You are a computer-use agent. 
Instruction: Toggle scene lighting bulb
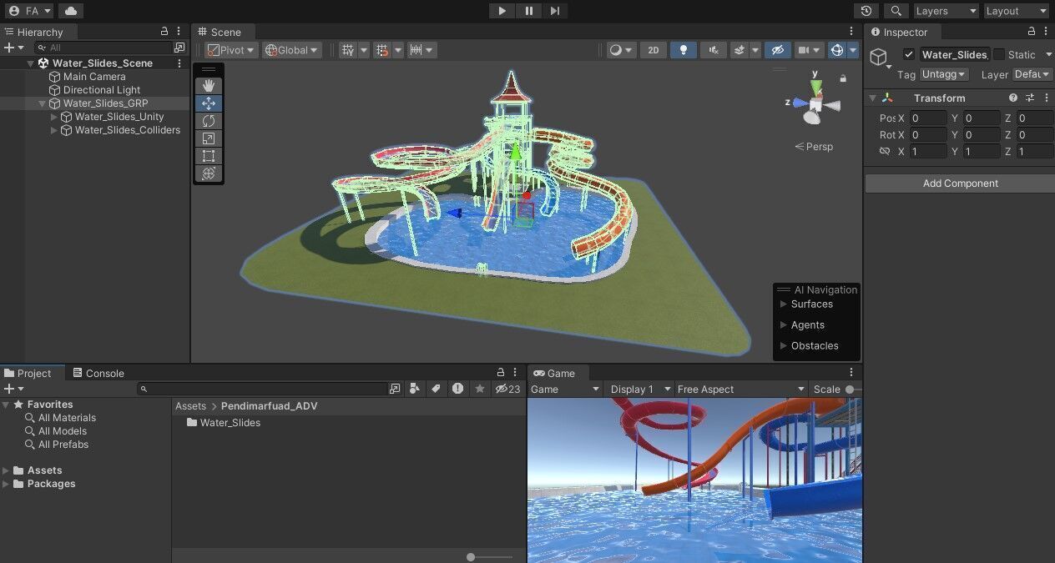(684, 50)
